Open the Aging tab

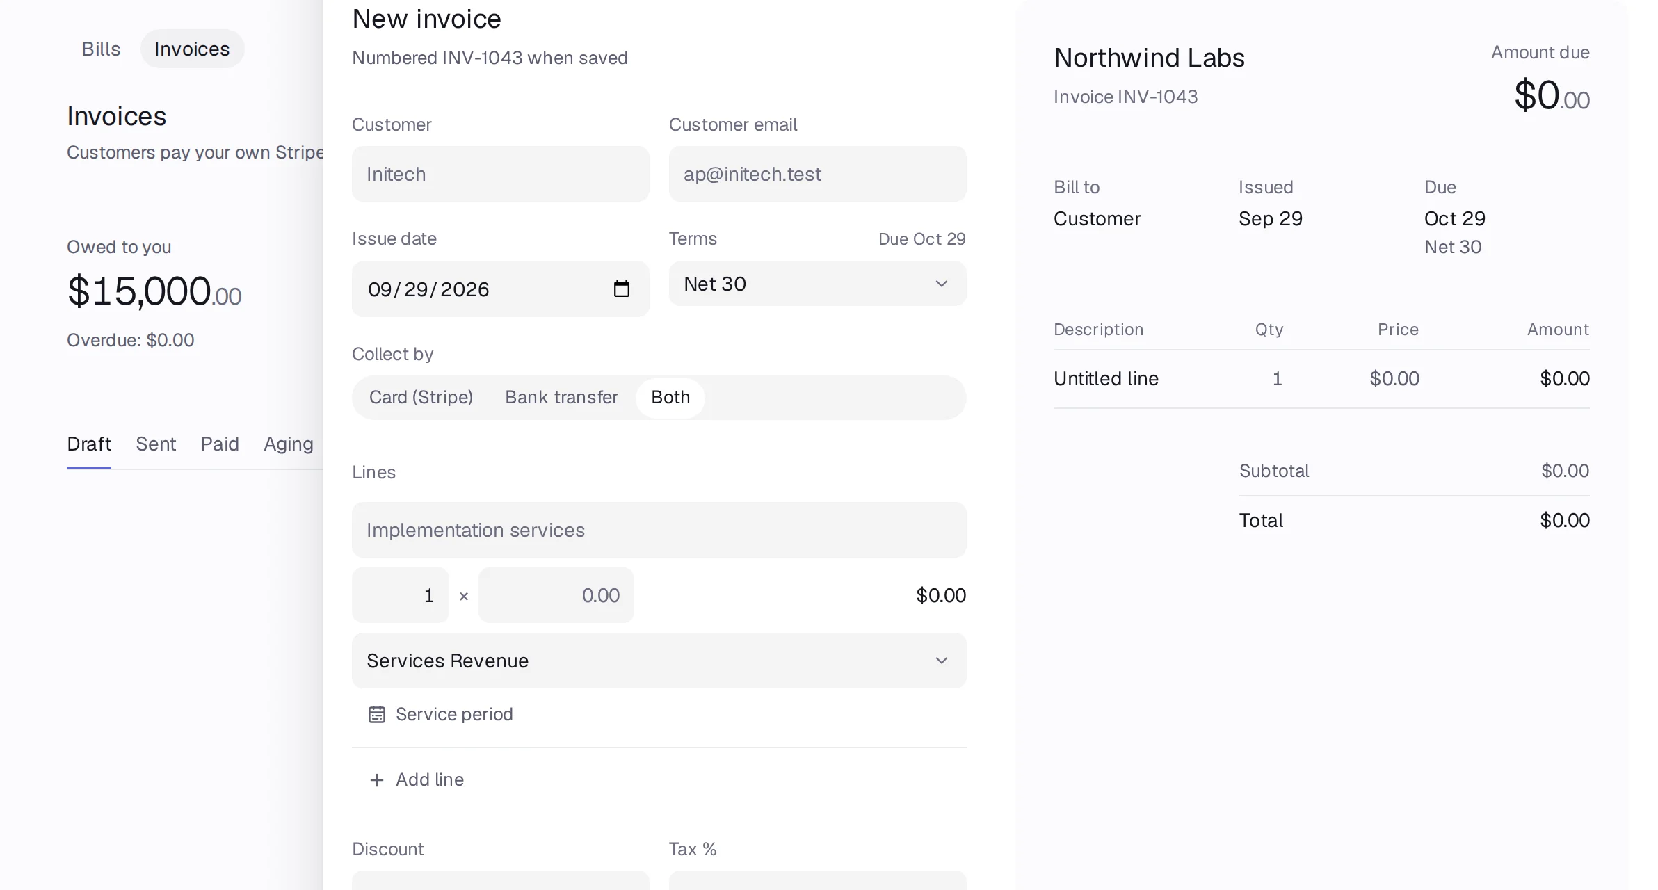289,444
